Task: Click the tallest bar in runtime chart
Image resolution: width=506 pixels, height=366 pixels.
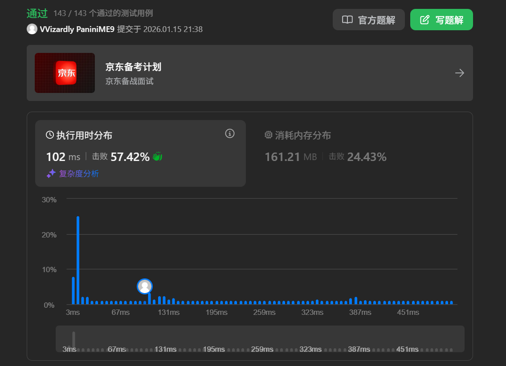Action: [78, 260]
